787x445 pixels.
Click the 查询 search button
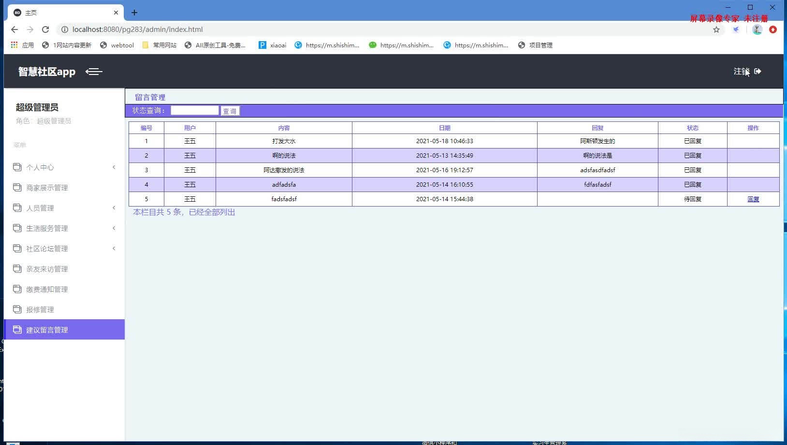230,111
